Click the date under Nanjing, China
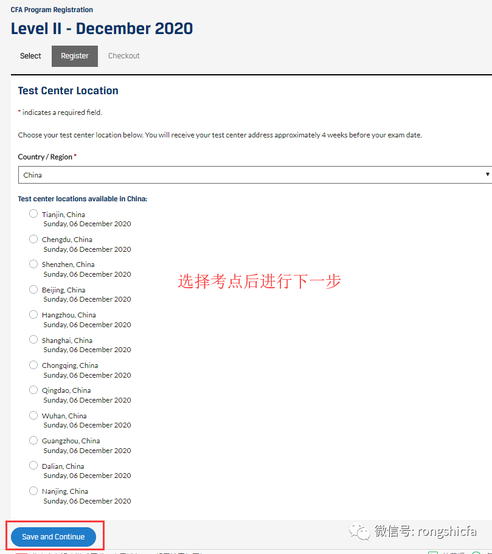492x554 pixels. pyautogui.click(x=88, y=501)
